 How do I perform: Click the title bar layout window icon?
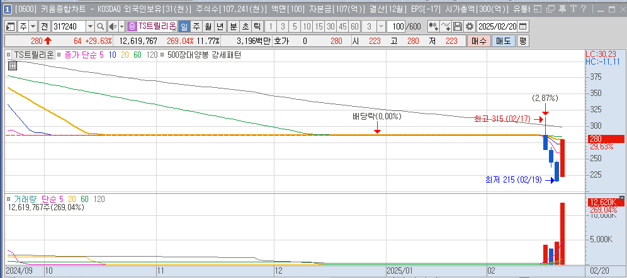click(x=538, y=9)
